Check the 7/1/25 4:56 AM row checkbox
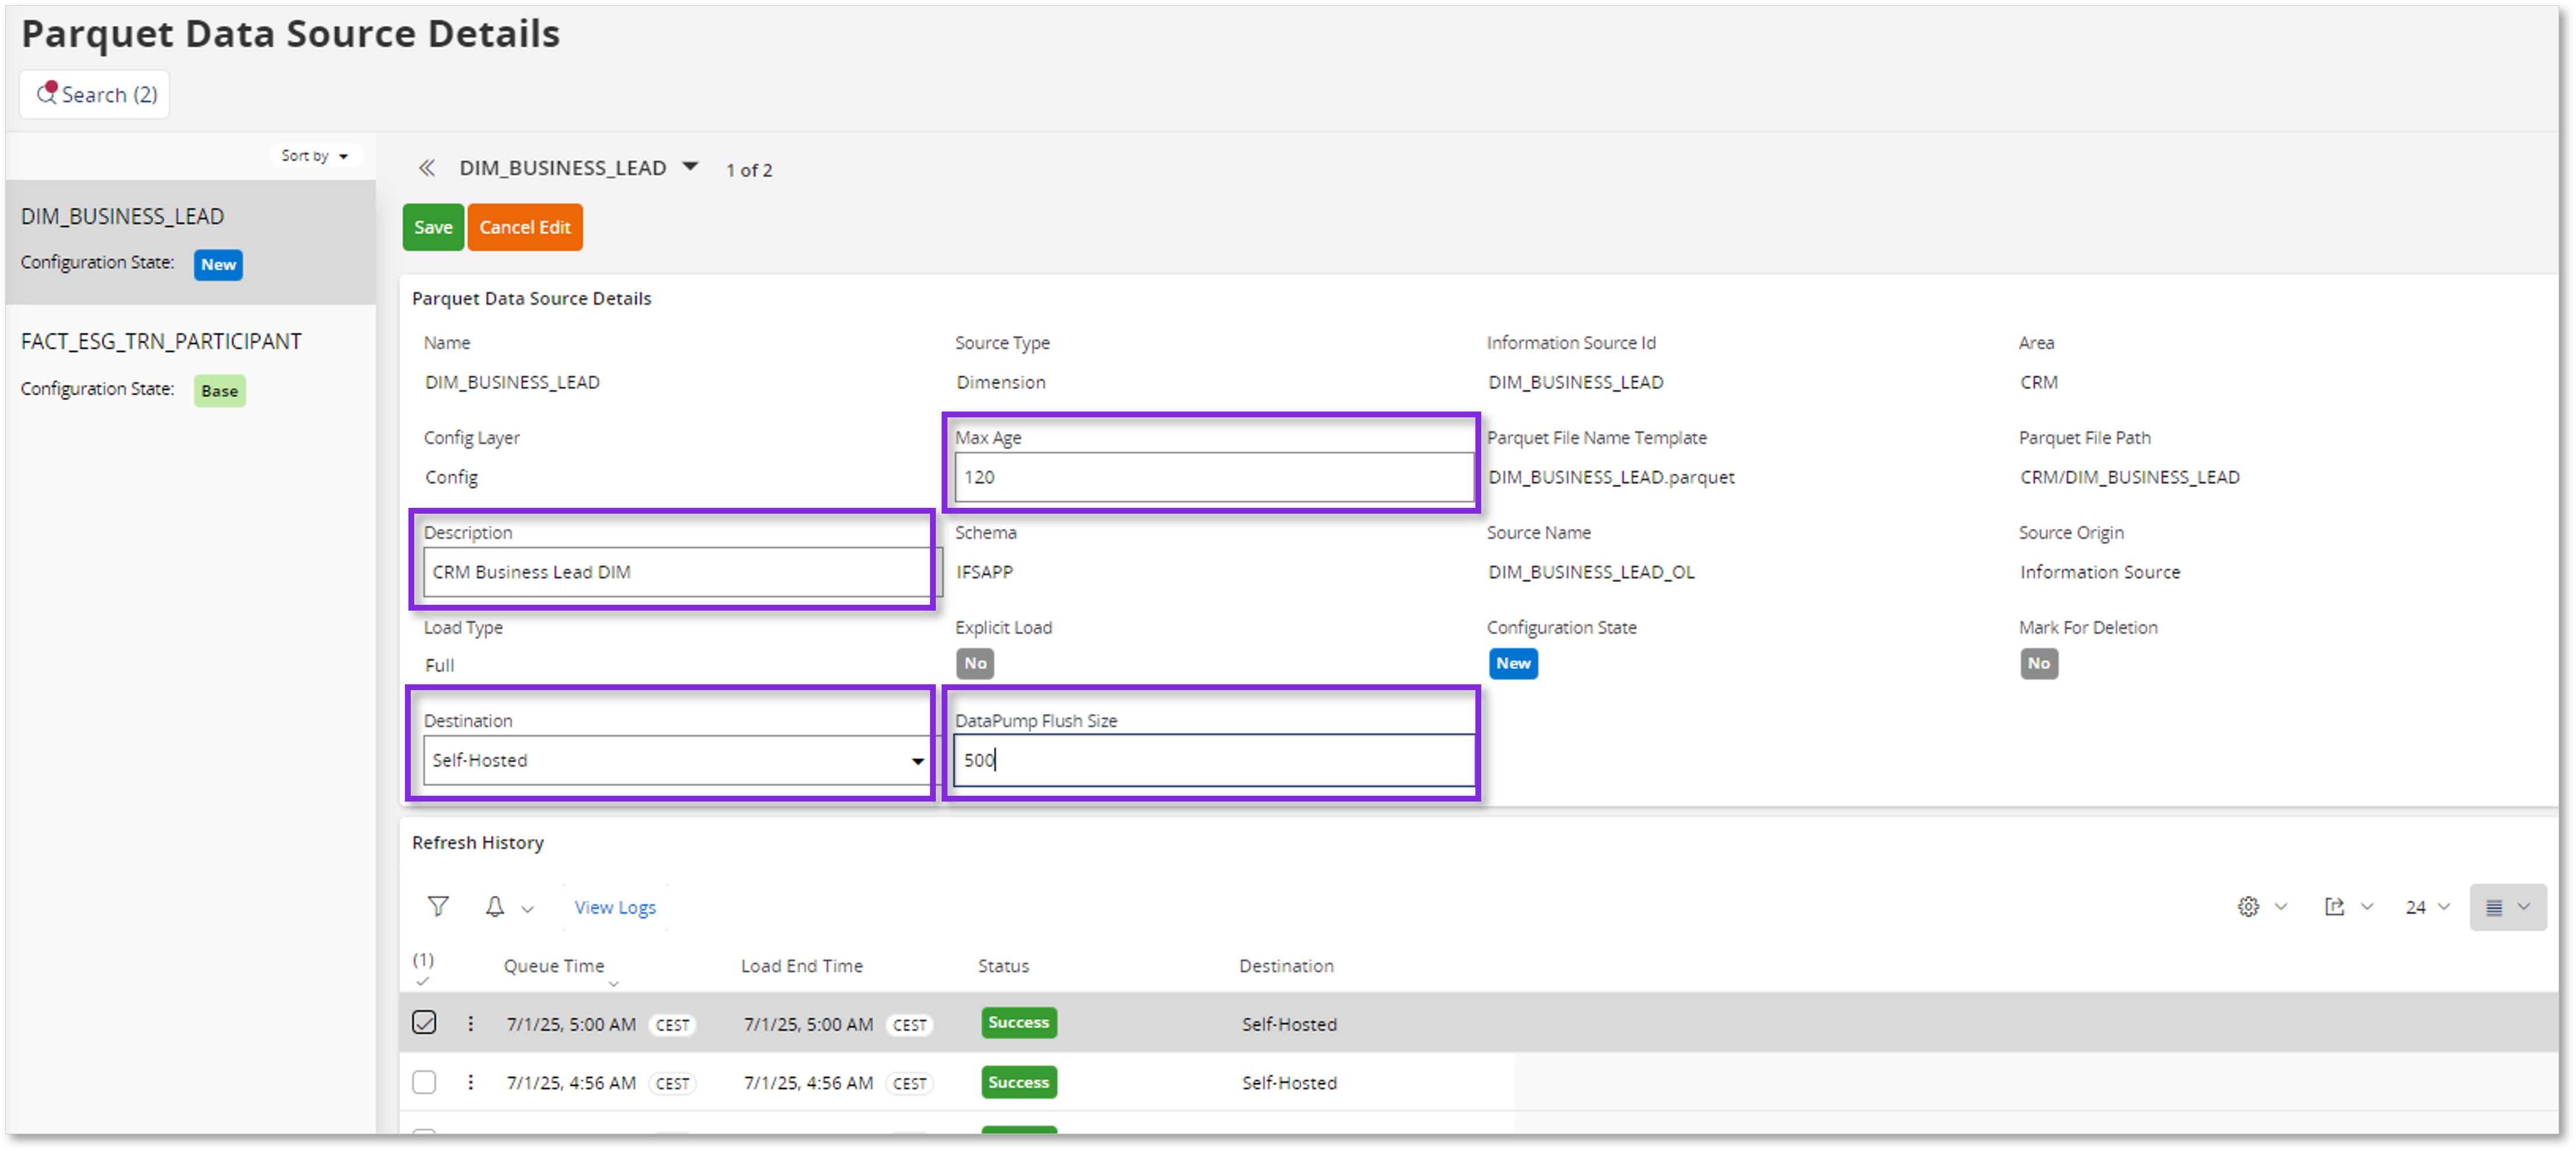 click(424, 1083)
